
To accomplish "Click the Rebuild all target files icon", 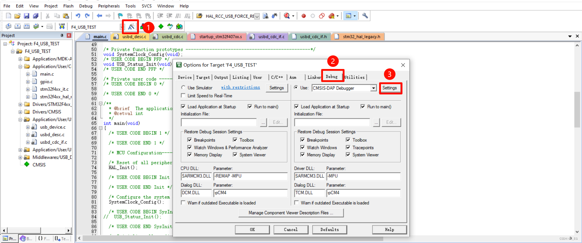I will coord(27,27).
